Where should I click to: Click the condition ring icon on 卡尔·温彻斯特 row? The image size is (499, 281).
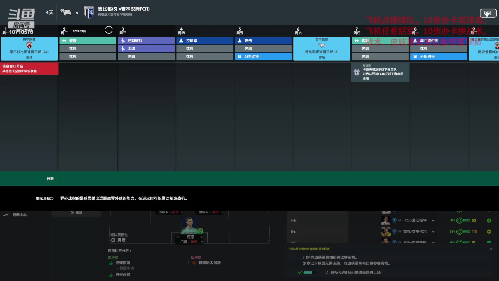(x=459, y=220)
